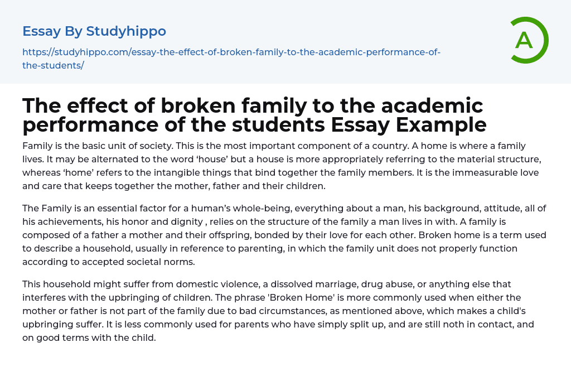Image resolution: width=571 pixels, height=376 pixels.
Task: Click the green Studyhippo 'A' logo
Action: pyautogui.click(x=528, y=40)
